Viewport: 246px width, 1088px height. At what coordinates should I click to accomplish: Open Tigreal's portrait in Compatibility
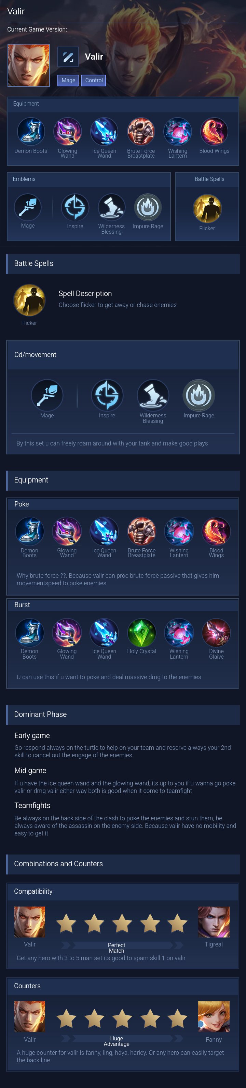click(214, 922)
